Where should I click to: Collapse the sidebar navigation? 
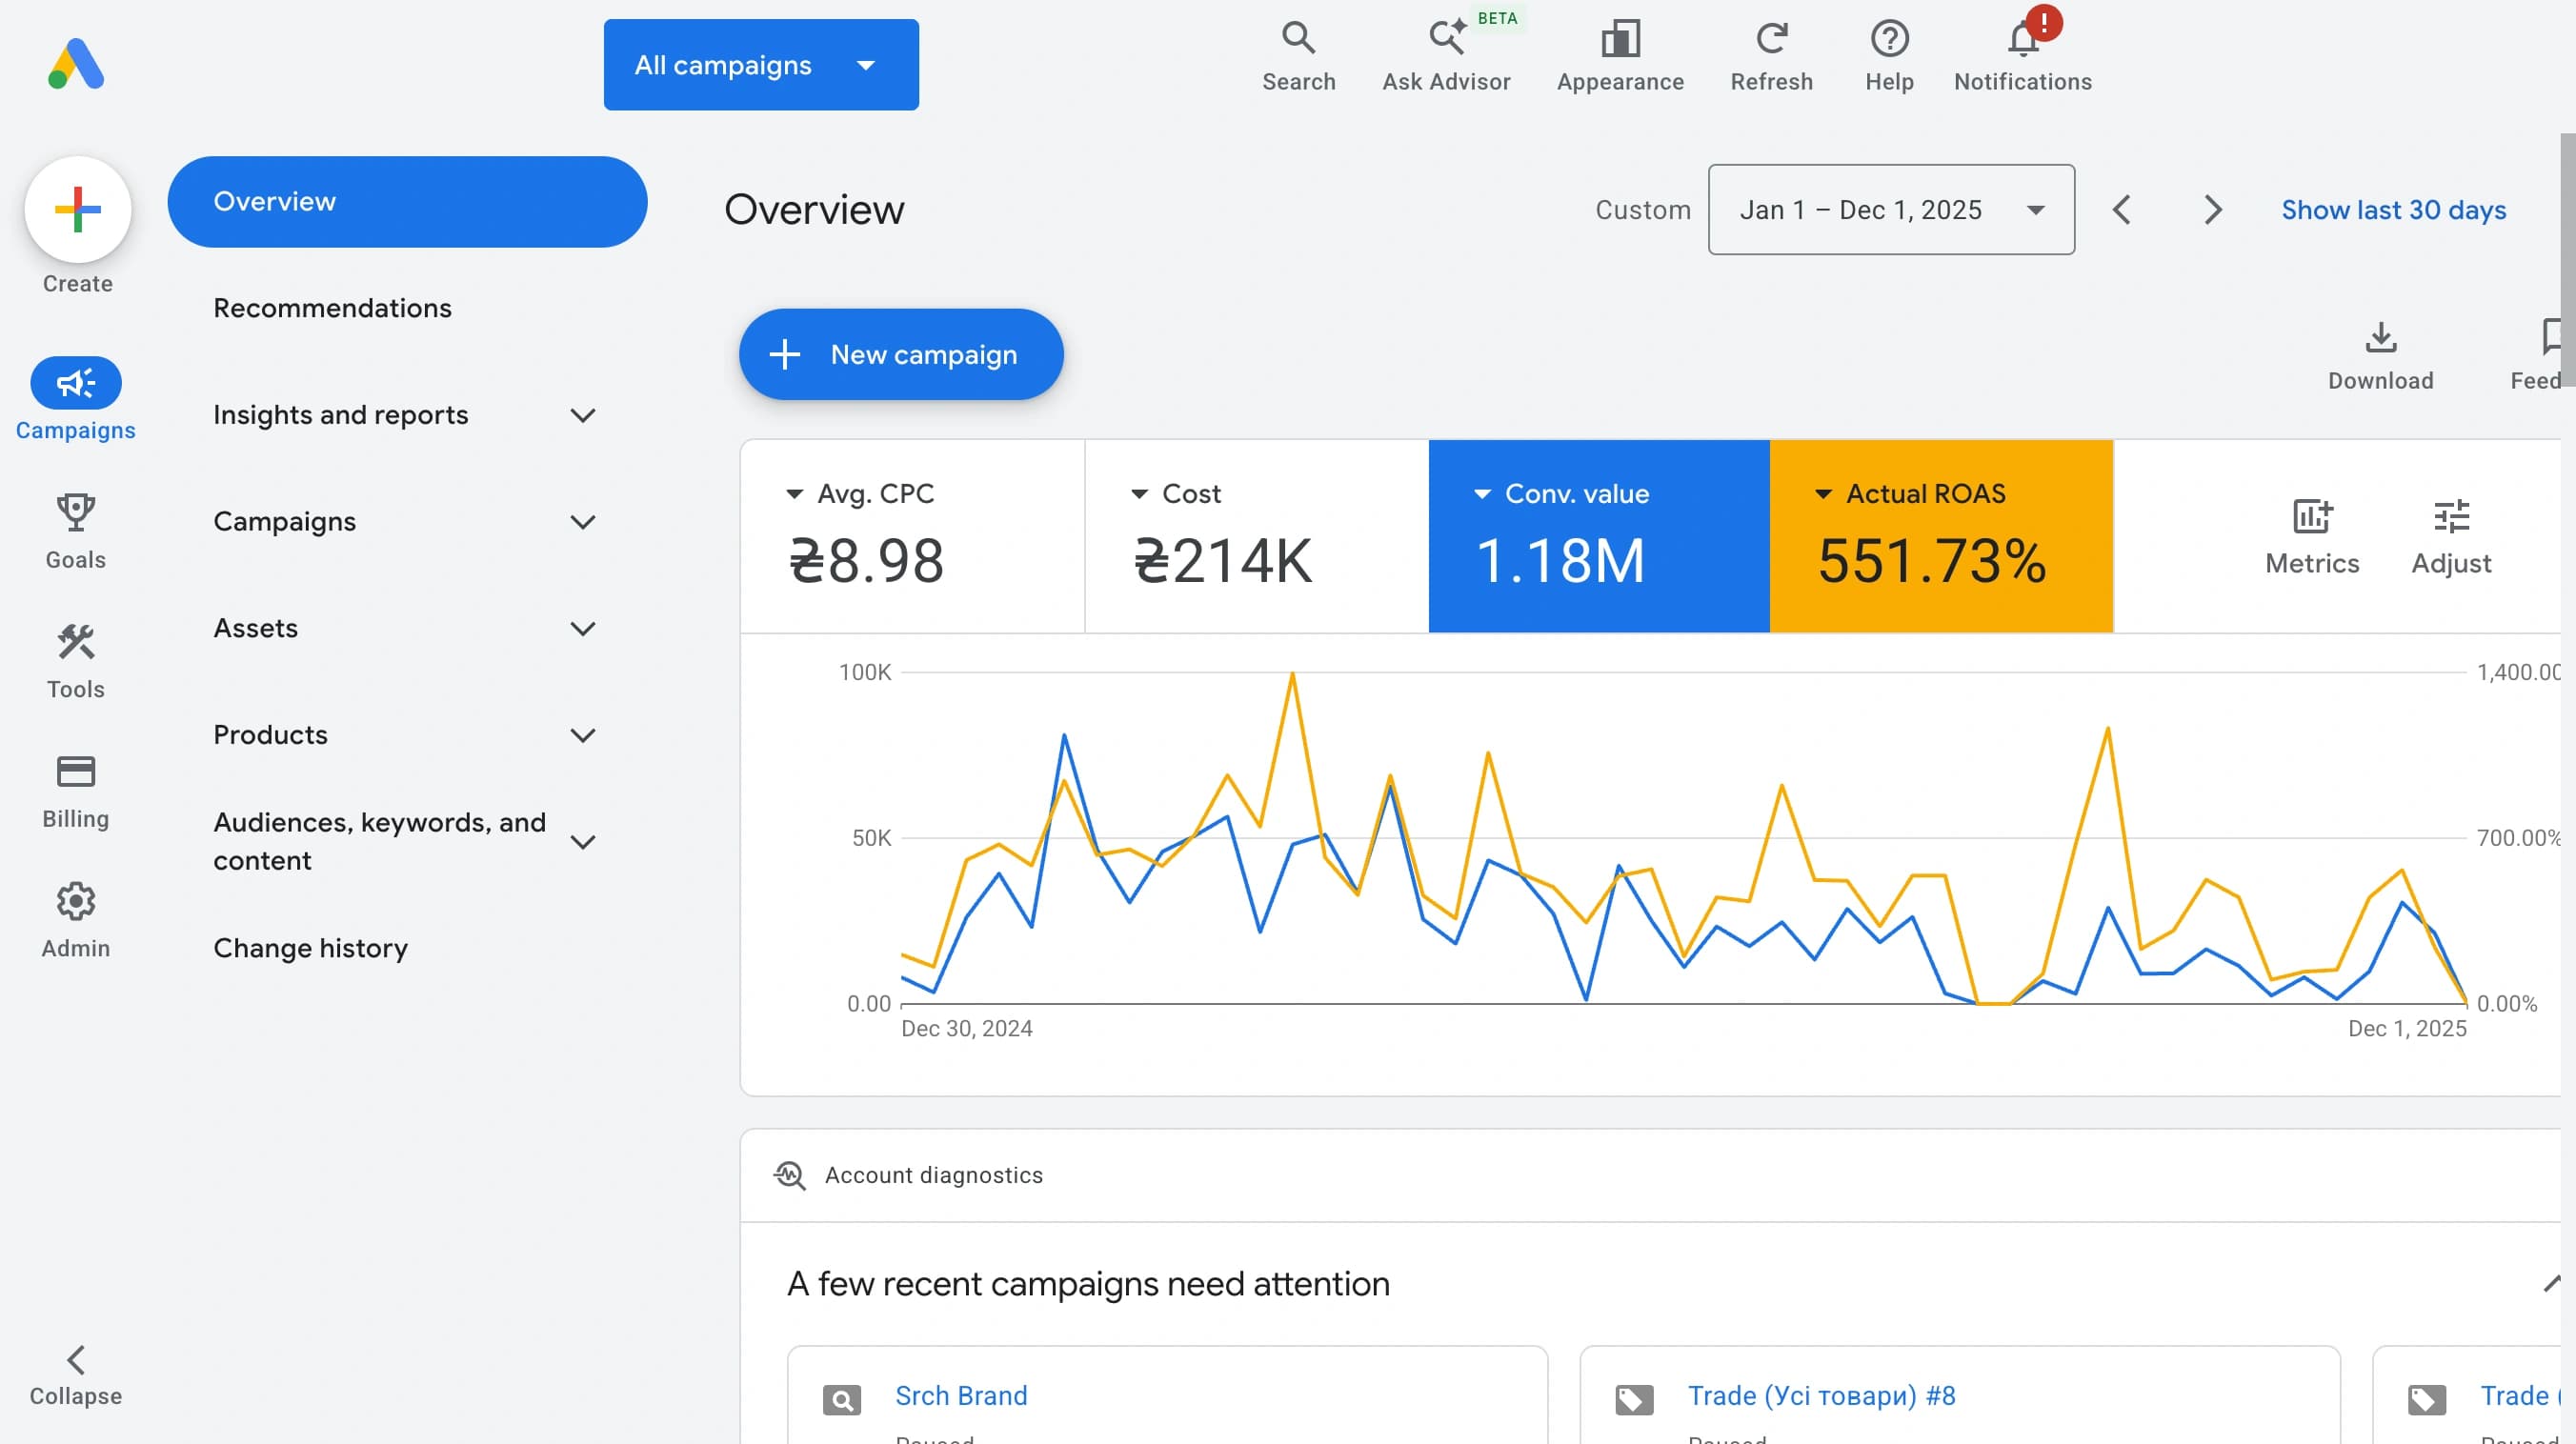tap(76, 1375)
